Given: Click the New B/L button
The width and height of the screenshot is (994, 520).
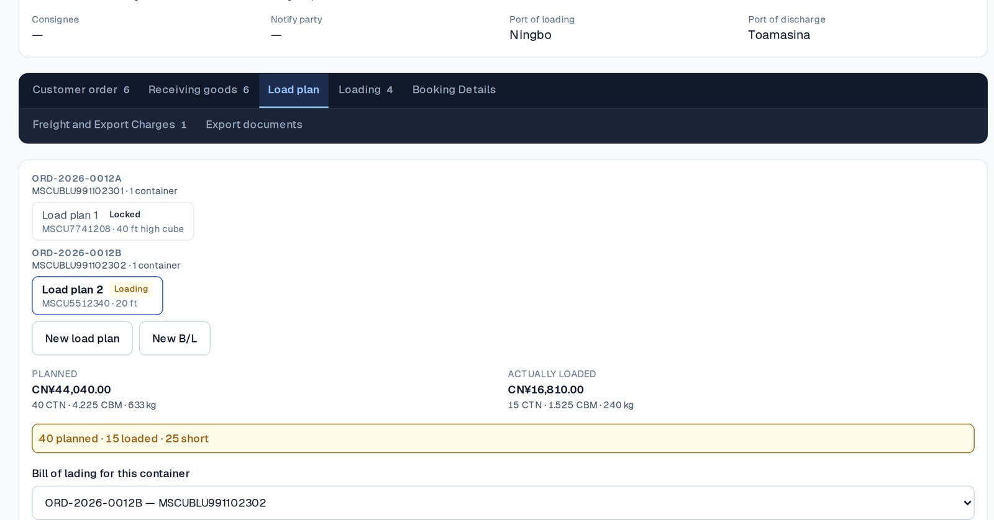Looking at the screenshot, I should coord(175,338).
